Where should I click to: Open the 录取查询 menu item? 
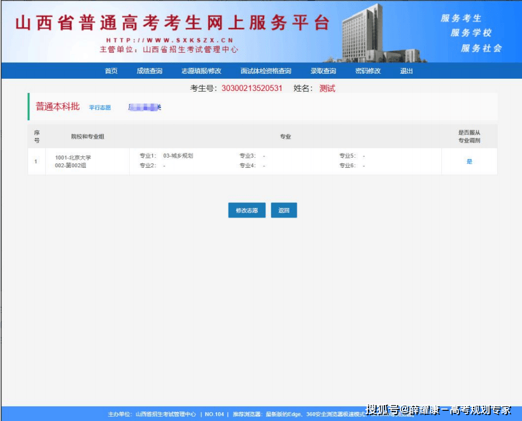point(323,71)
